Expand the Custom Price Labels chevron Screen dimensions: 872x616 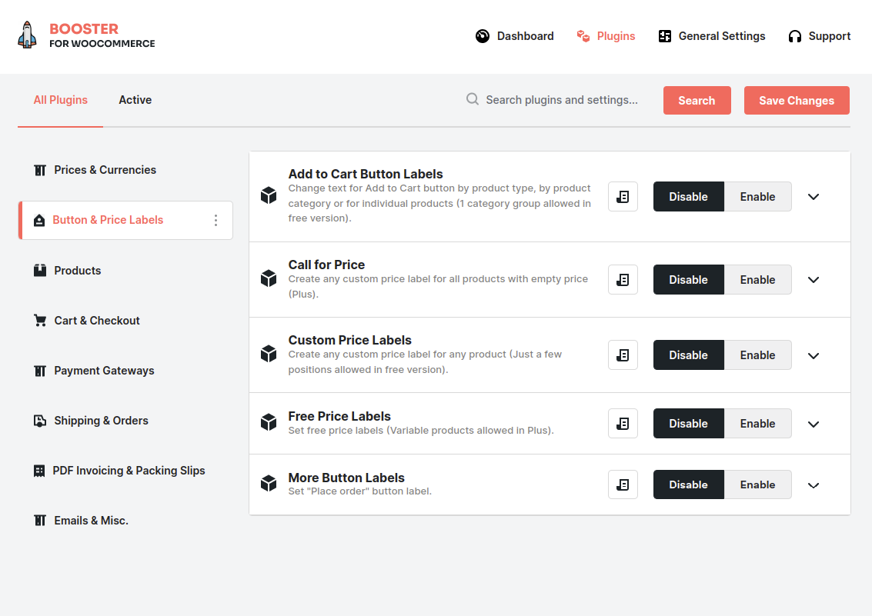tap(814, 355)
